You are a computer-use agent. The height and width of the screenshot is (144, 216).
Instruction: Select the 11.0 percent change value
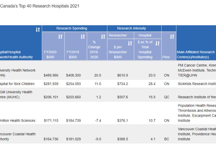pyautogui.click(x=98, y=84)
